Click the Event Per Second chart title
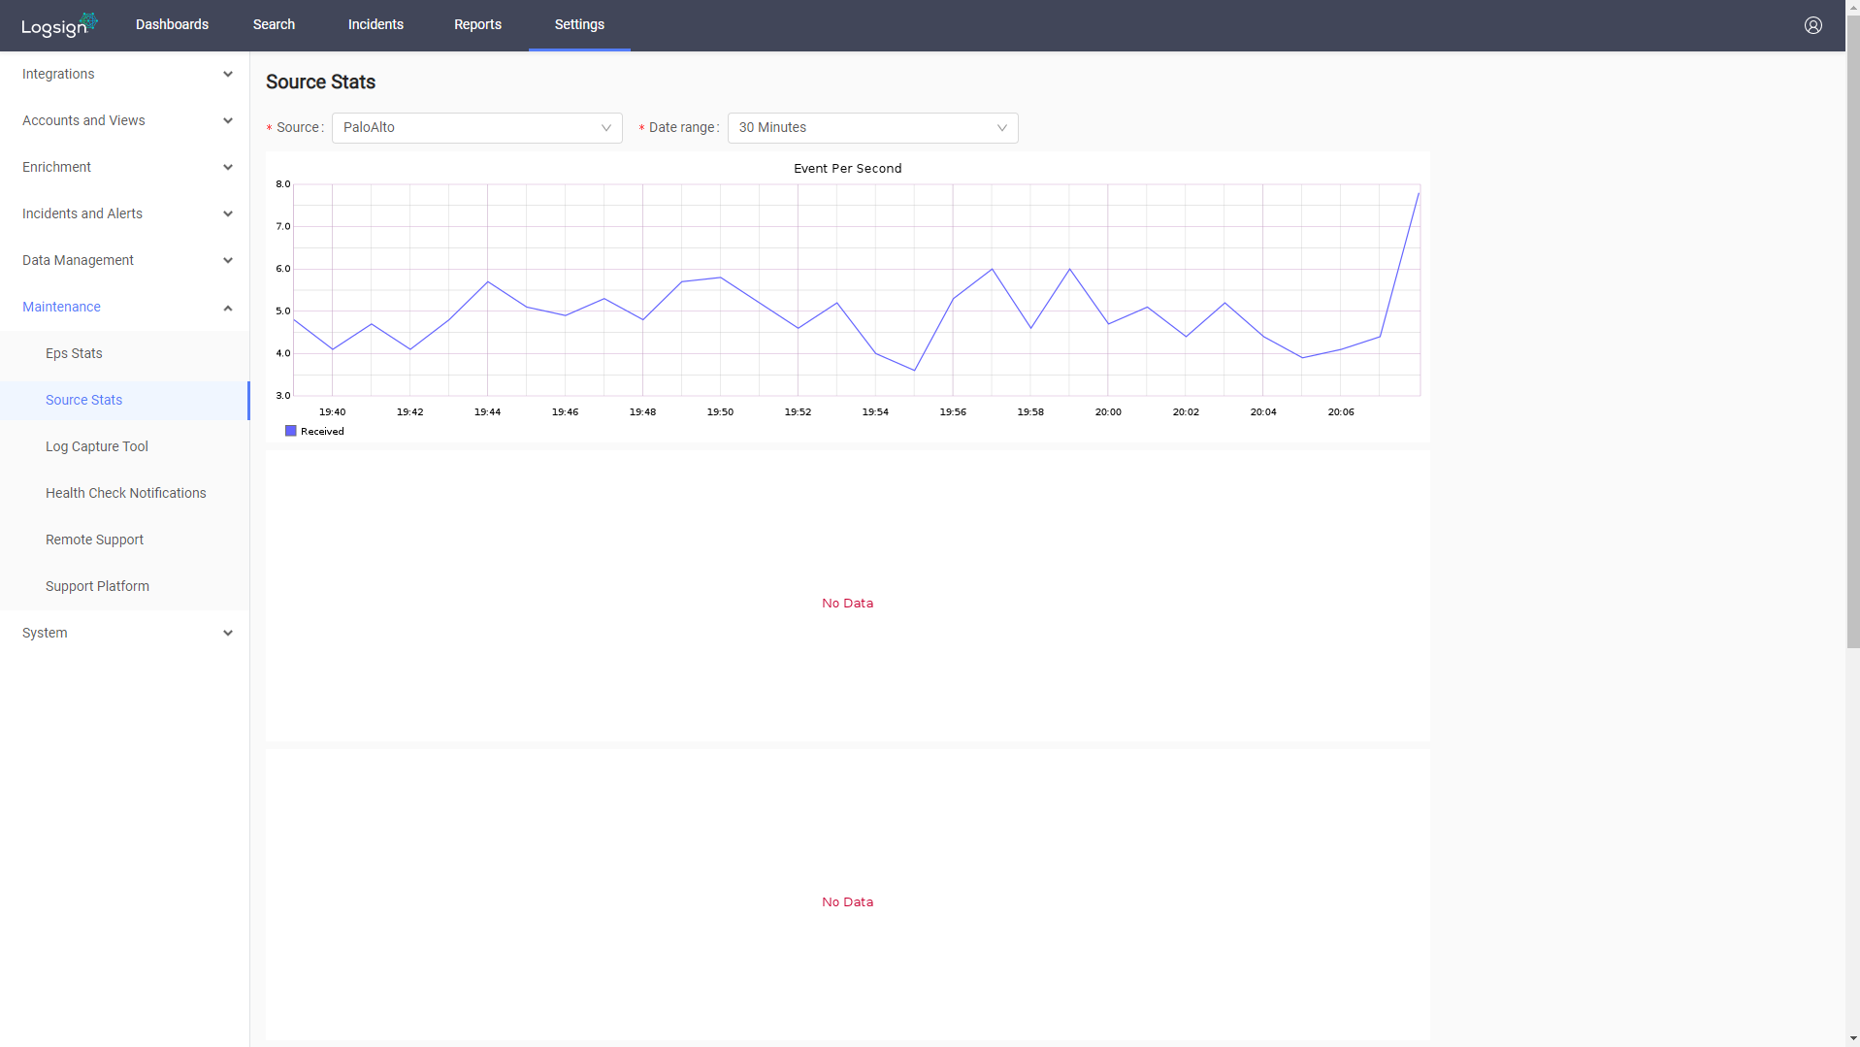 847,169
